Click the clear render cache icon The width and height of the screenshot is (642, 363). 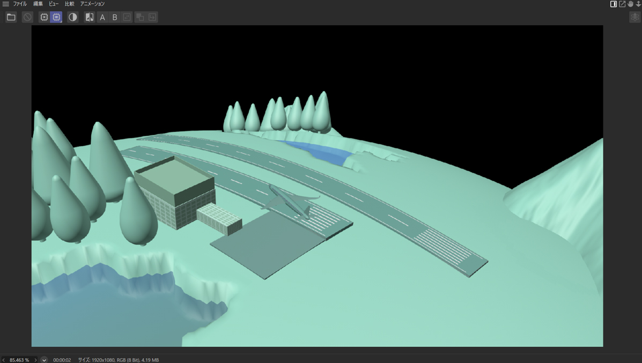pyautogui.click(x=44, y=17)
